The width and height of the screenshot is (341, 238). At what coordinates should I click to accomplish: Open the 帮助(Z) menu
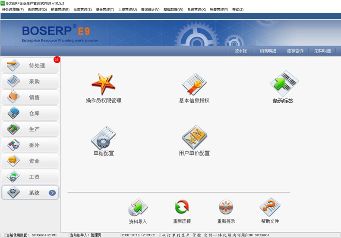click(x=238, y=9)
